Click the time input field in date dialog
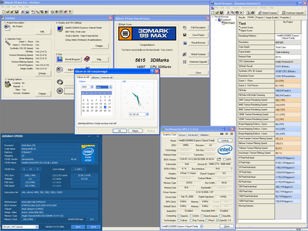Screen dimensions: 308x231 point(137,114)
